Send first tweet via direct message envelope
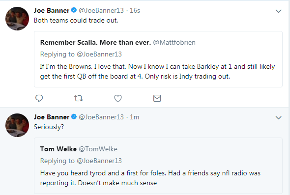The width and height of the screenshot is (290, 195). [x=157, y=98]
